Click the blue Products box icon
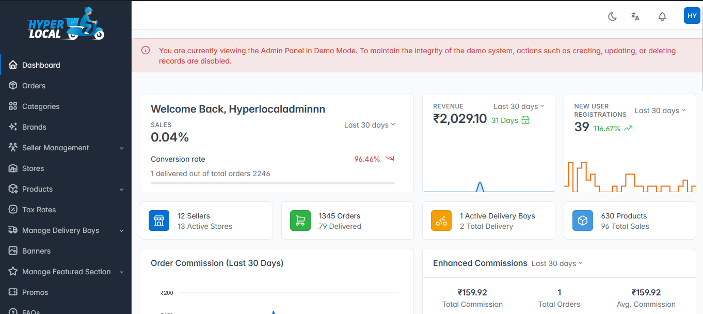The height and width of the screenshot is (314, 703). 583,221
